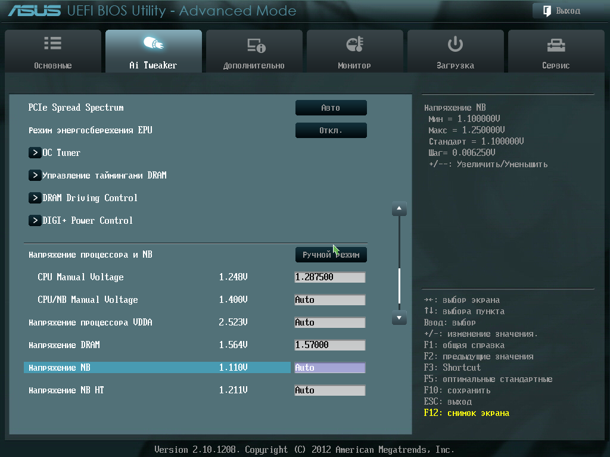The height and width of the screenshot is (457, 610).
Task: Go to the Дополнительно tab
Action: click(x=254, y=51)
